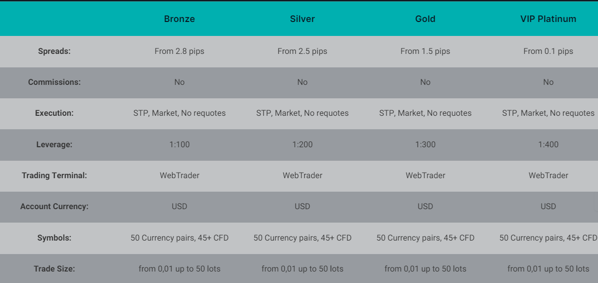
Task: Select the 'From 2.5 pips' spread value
Action: click(302, 51)
